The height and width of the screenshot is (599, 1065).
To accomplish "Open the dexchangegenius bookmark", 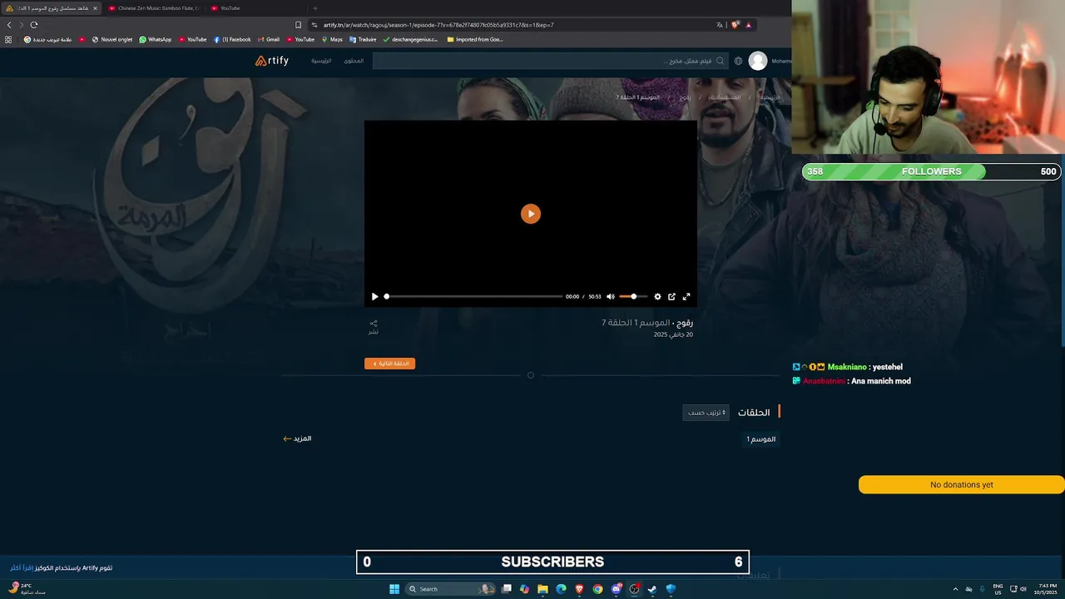I will tap(410, 39).
